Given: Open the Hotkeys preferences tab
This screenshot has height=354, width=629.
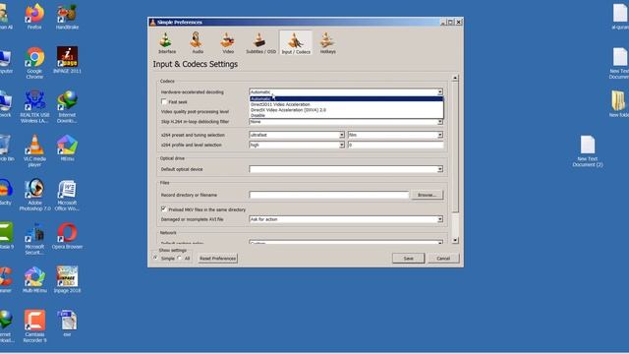Looking at the screenshot, I should tap(327, 43).
